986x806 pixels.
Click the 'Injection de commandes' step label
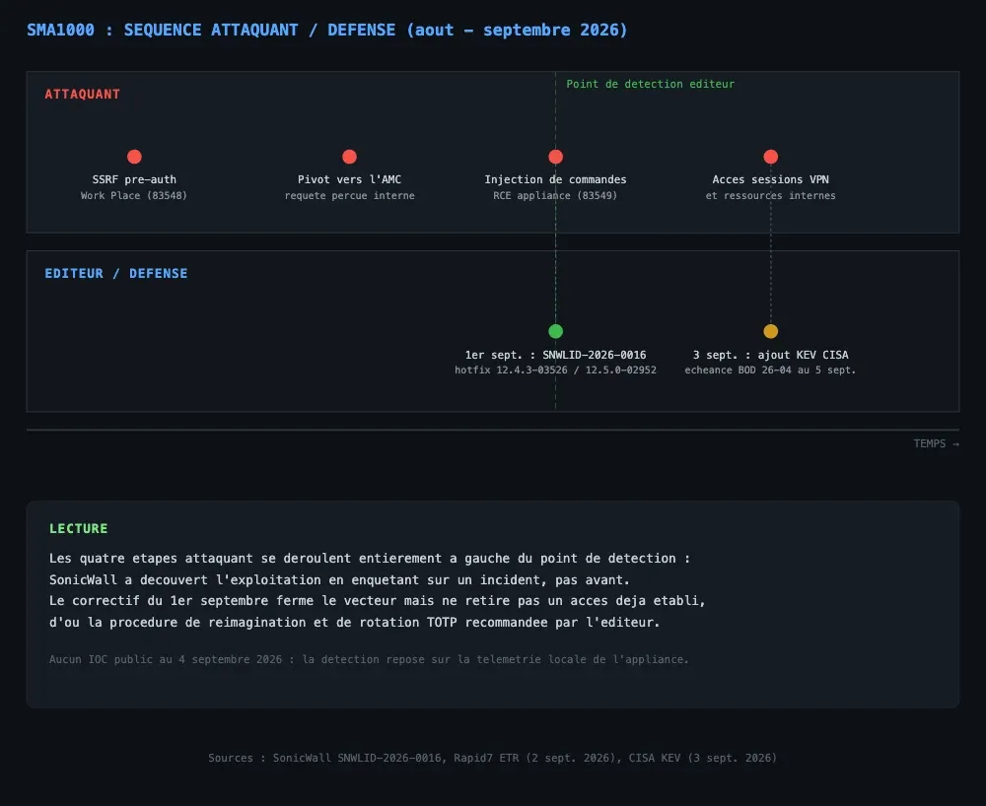[555, 179]
